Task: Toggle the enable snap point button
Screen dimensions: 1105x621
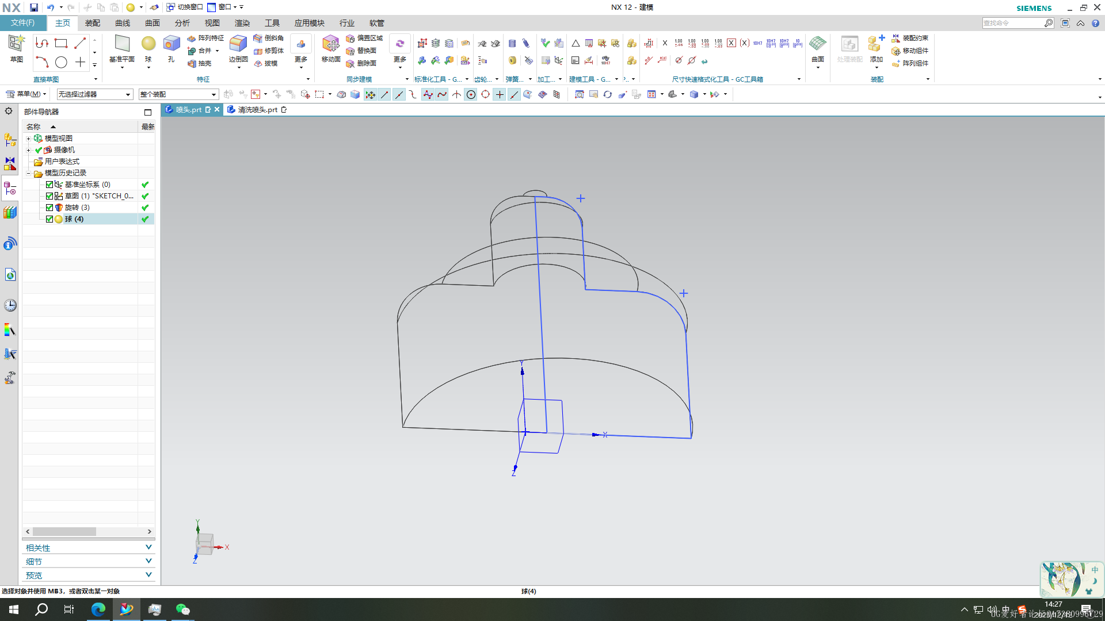Action: tap(370, 94)
